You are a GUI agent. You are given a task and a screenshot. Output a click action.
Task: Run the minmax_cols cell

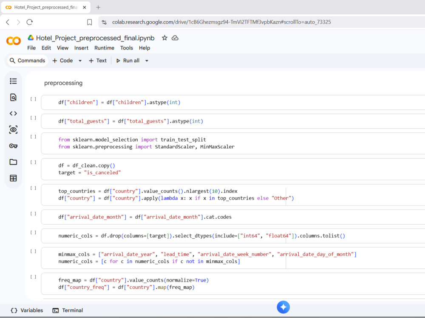click(33, 251)
